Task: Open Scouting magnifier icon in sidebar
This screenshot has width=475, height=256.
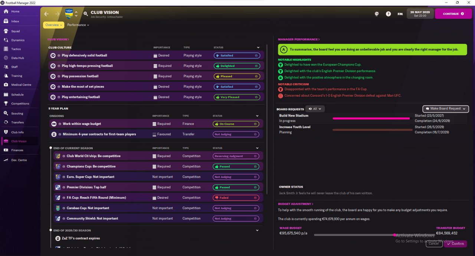Action: coord(6,113)
